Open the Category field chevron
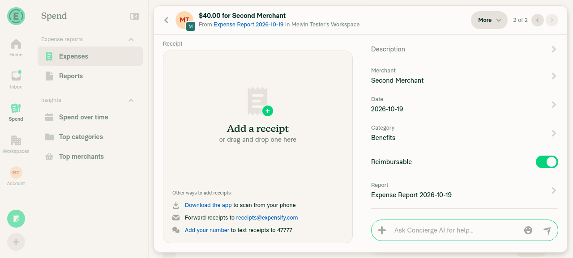Viewport: 573px width, 258px height. [x=554, y=133]
